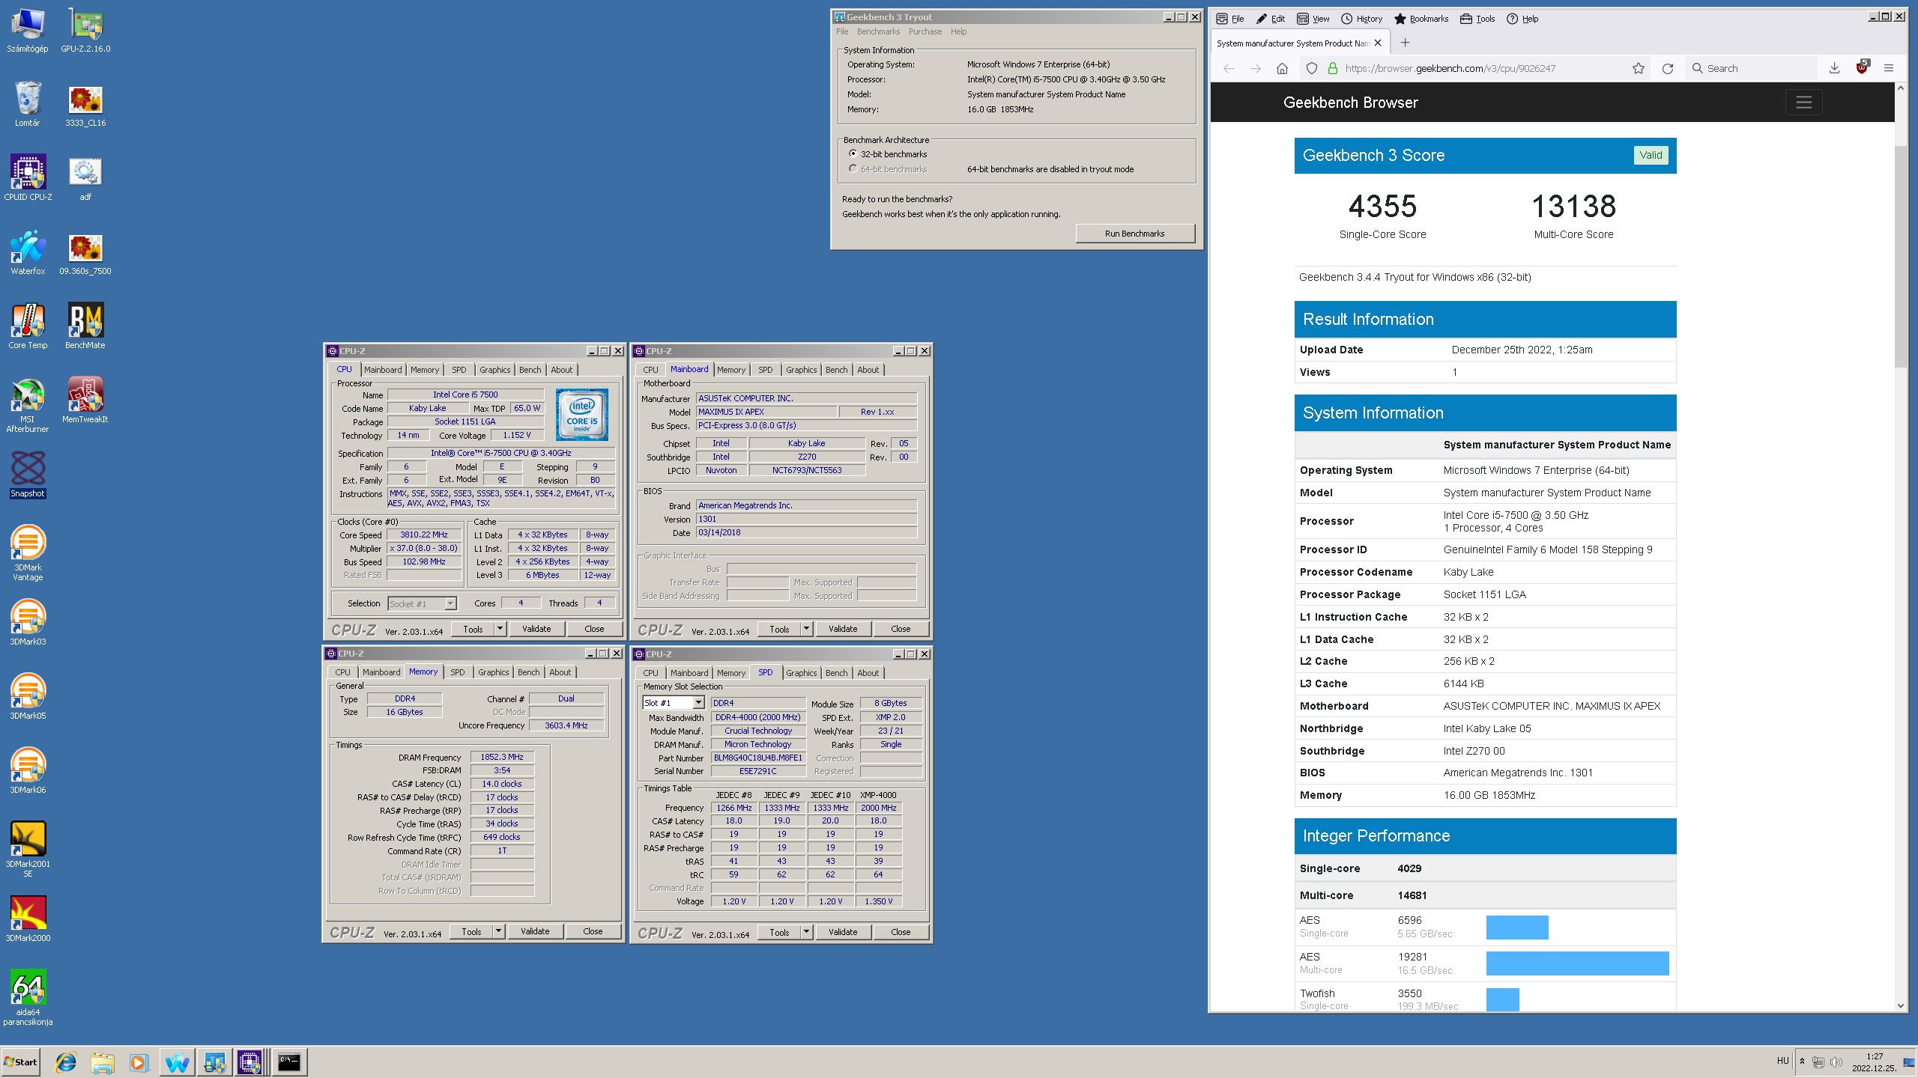Open the Számítógép desktop icon

pos(28,30)
